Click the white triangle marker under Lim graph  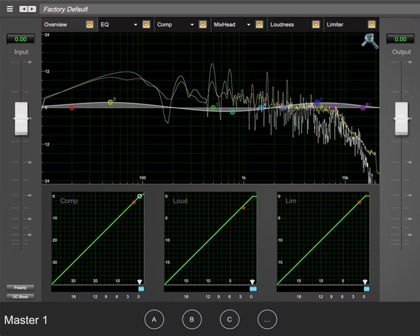(x=365, y=282)
